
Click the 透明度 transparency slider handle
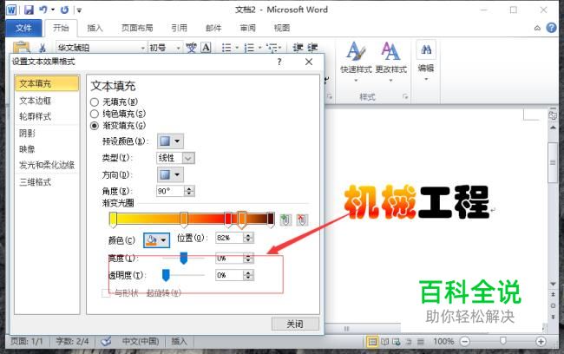coord(166,275)
